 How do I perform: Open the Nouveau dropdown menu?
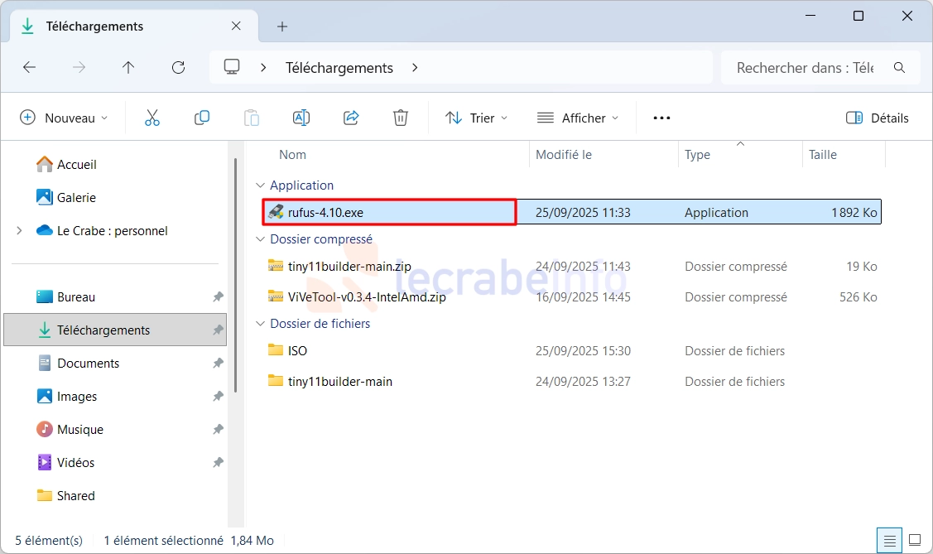(65, 118)
